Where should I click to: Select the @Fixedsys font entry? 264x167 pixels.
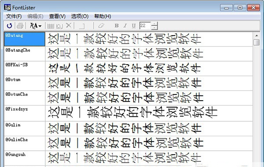[x=24, y=113]
